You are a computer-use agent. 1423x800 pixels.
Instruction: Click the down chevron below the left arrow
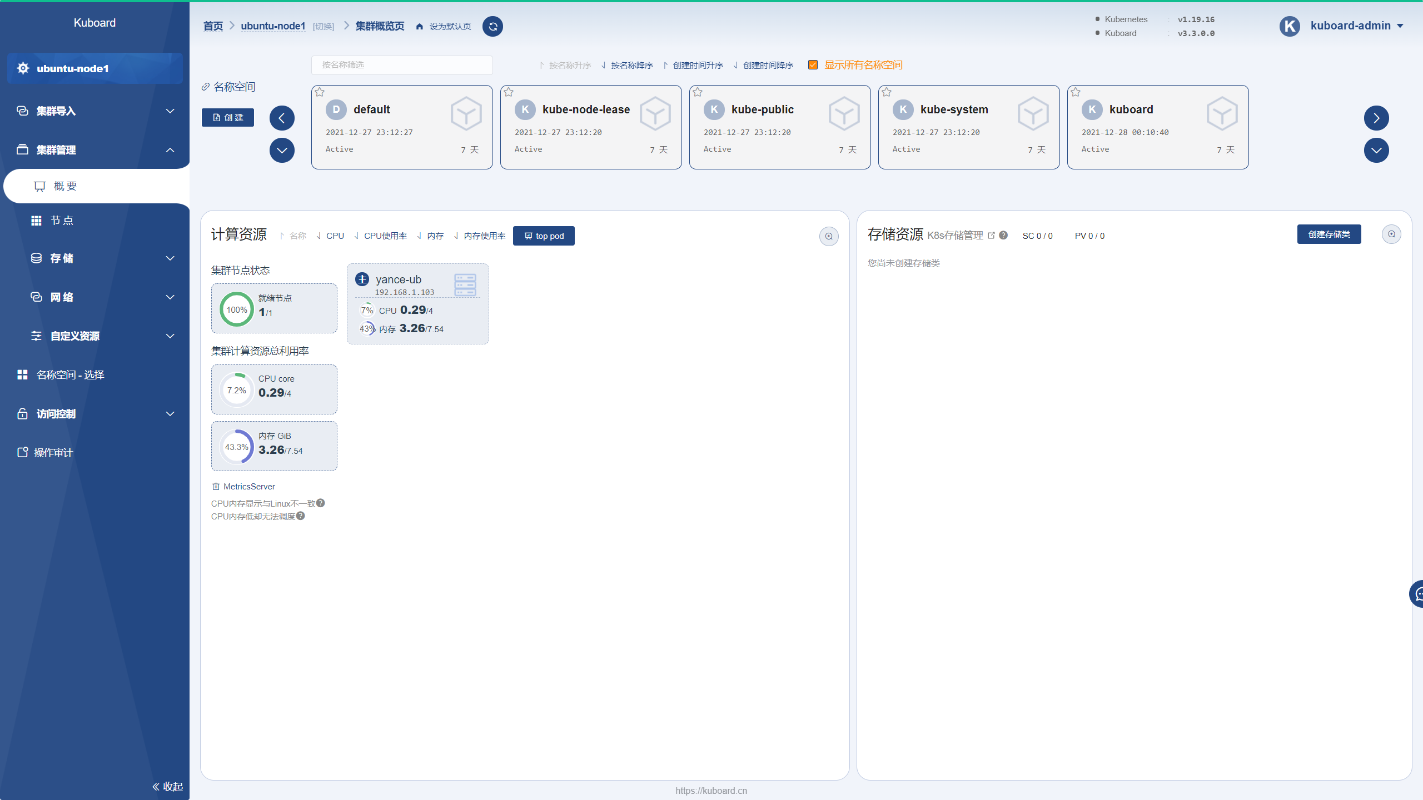tap(282, 150)
